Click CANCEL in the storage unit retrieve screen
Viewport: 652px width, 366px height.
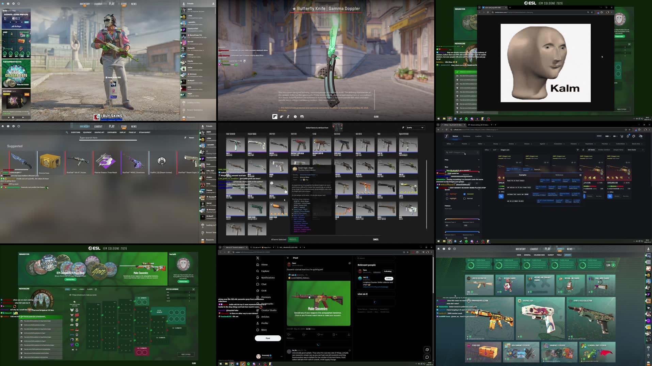coord(376,239)
